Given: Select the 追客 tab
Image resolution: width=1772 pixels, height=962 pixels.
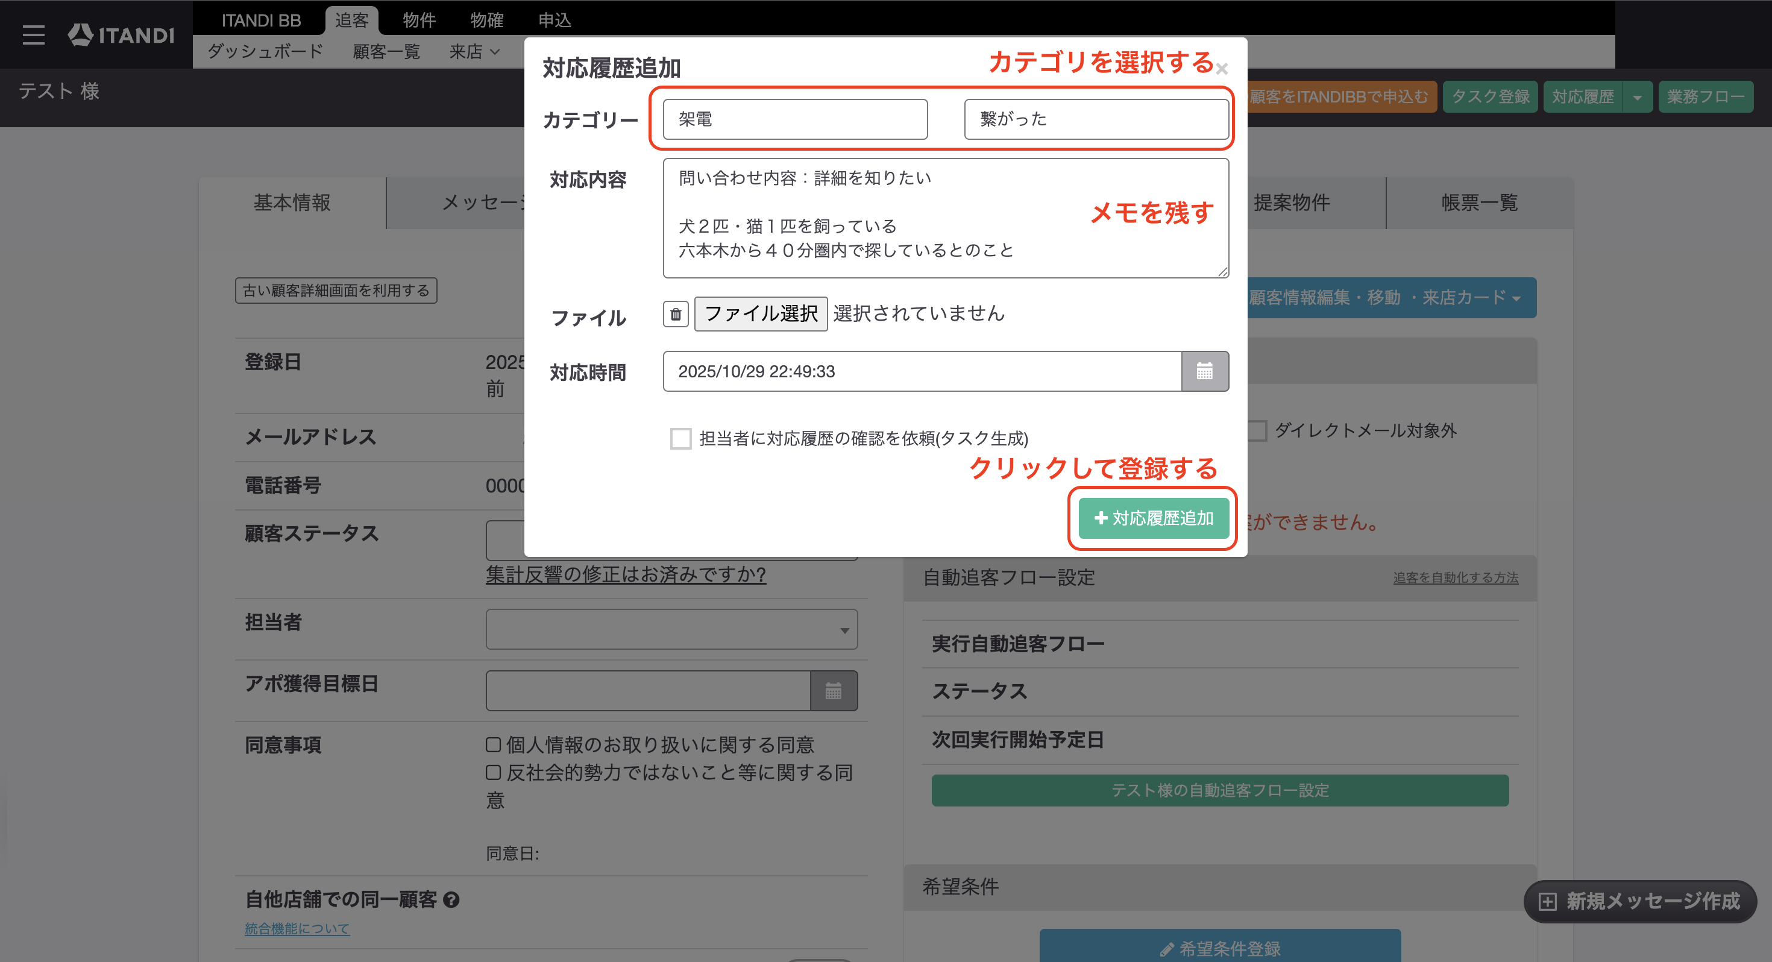Looking at the screenshot, I should pyautogui.click(x=351, y=20).
